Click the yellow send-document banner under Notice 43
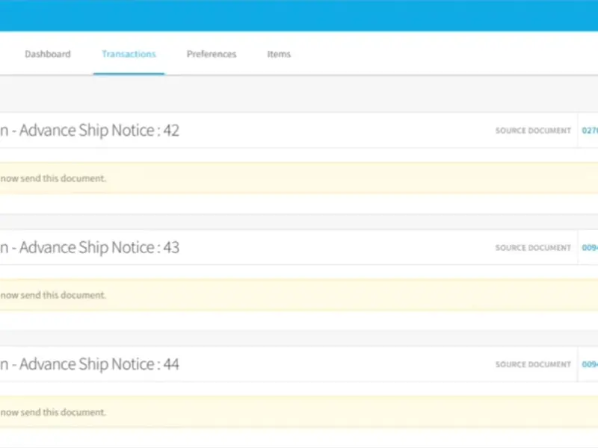Image resolution: width=598 pixels, height=448 pixels. (x=299, y=295)
